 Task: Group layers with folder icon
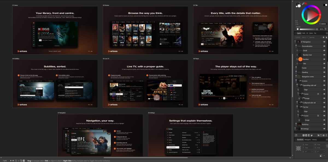[x=321, y=135]
